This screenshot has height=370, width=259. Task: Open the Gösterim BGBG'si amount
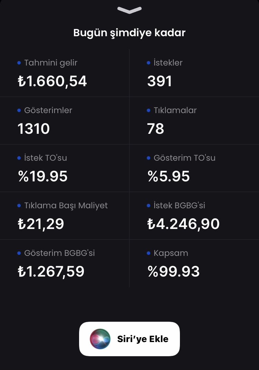coord(51,271)
